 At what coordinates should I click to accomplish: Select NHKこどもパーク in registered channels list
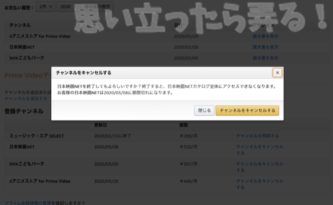[27, 164]
